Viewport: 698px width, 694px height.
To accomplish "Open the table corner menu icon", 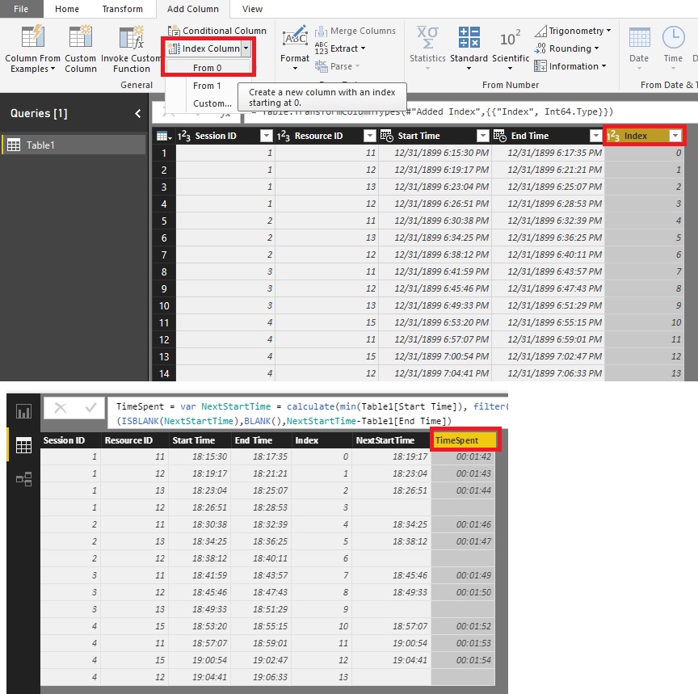I will tap(164, 137).
